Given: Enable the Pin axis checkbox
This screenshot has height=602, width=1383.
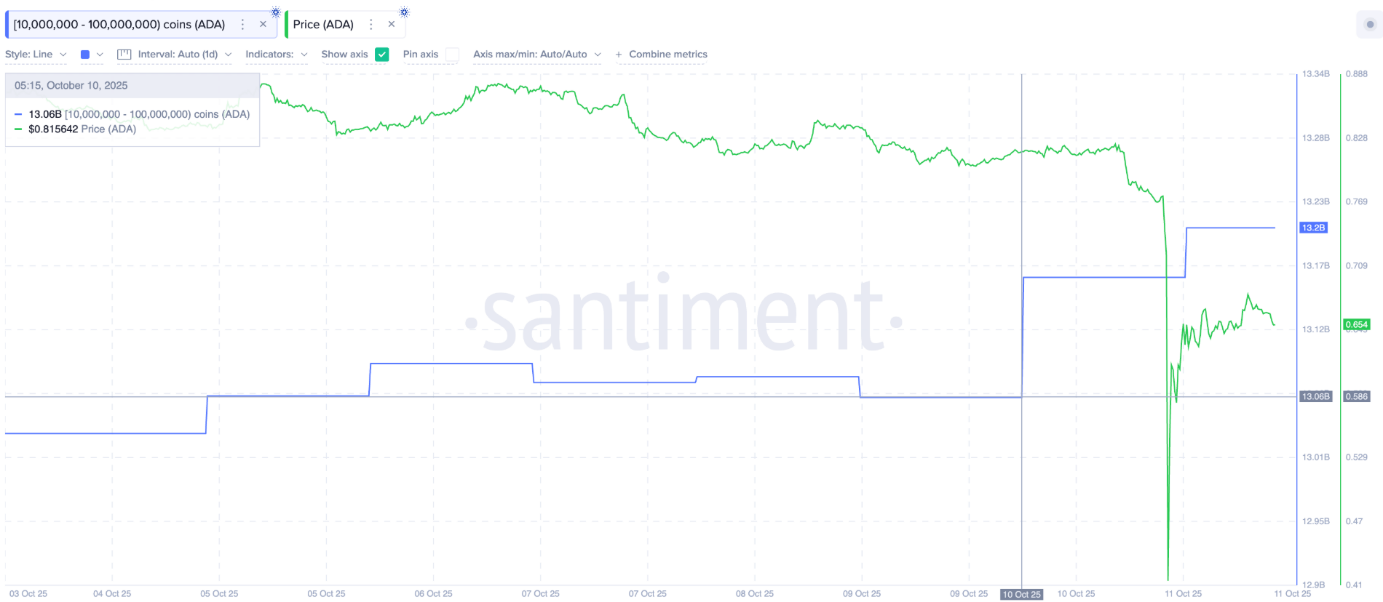Looking at the screenshot, I should 452,55.
